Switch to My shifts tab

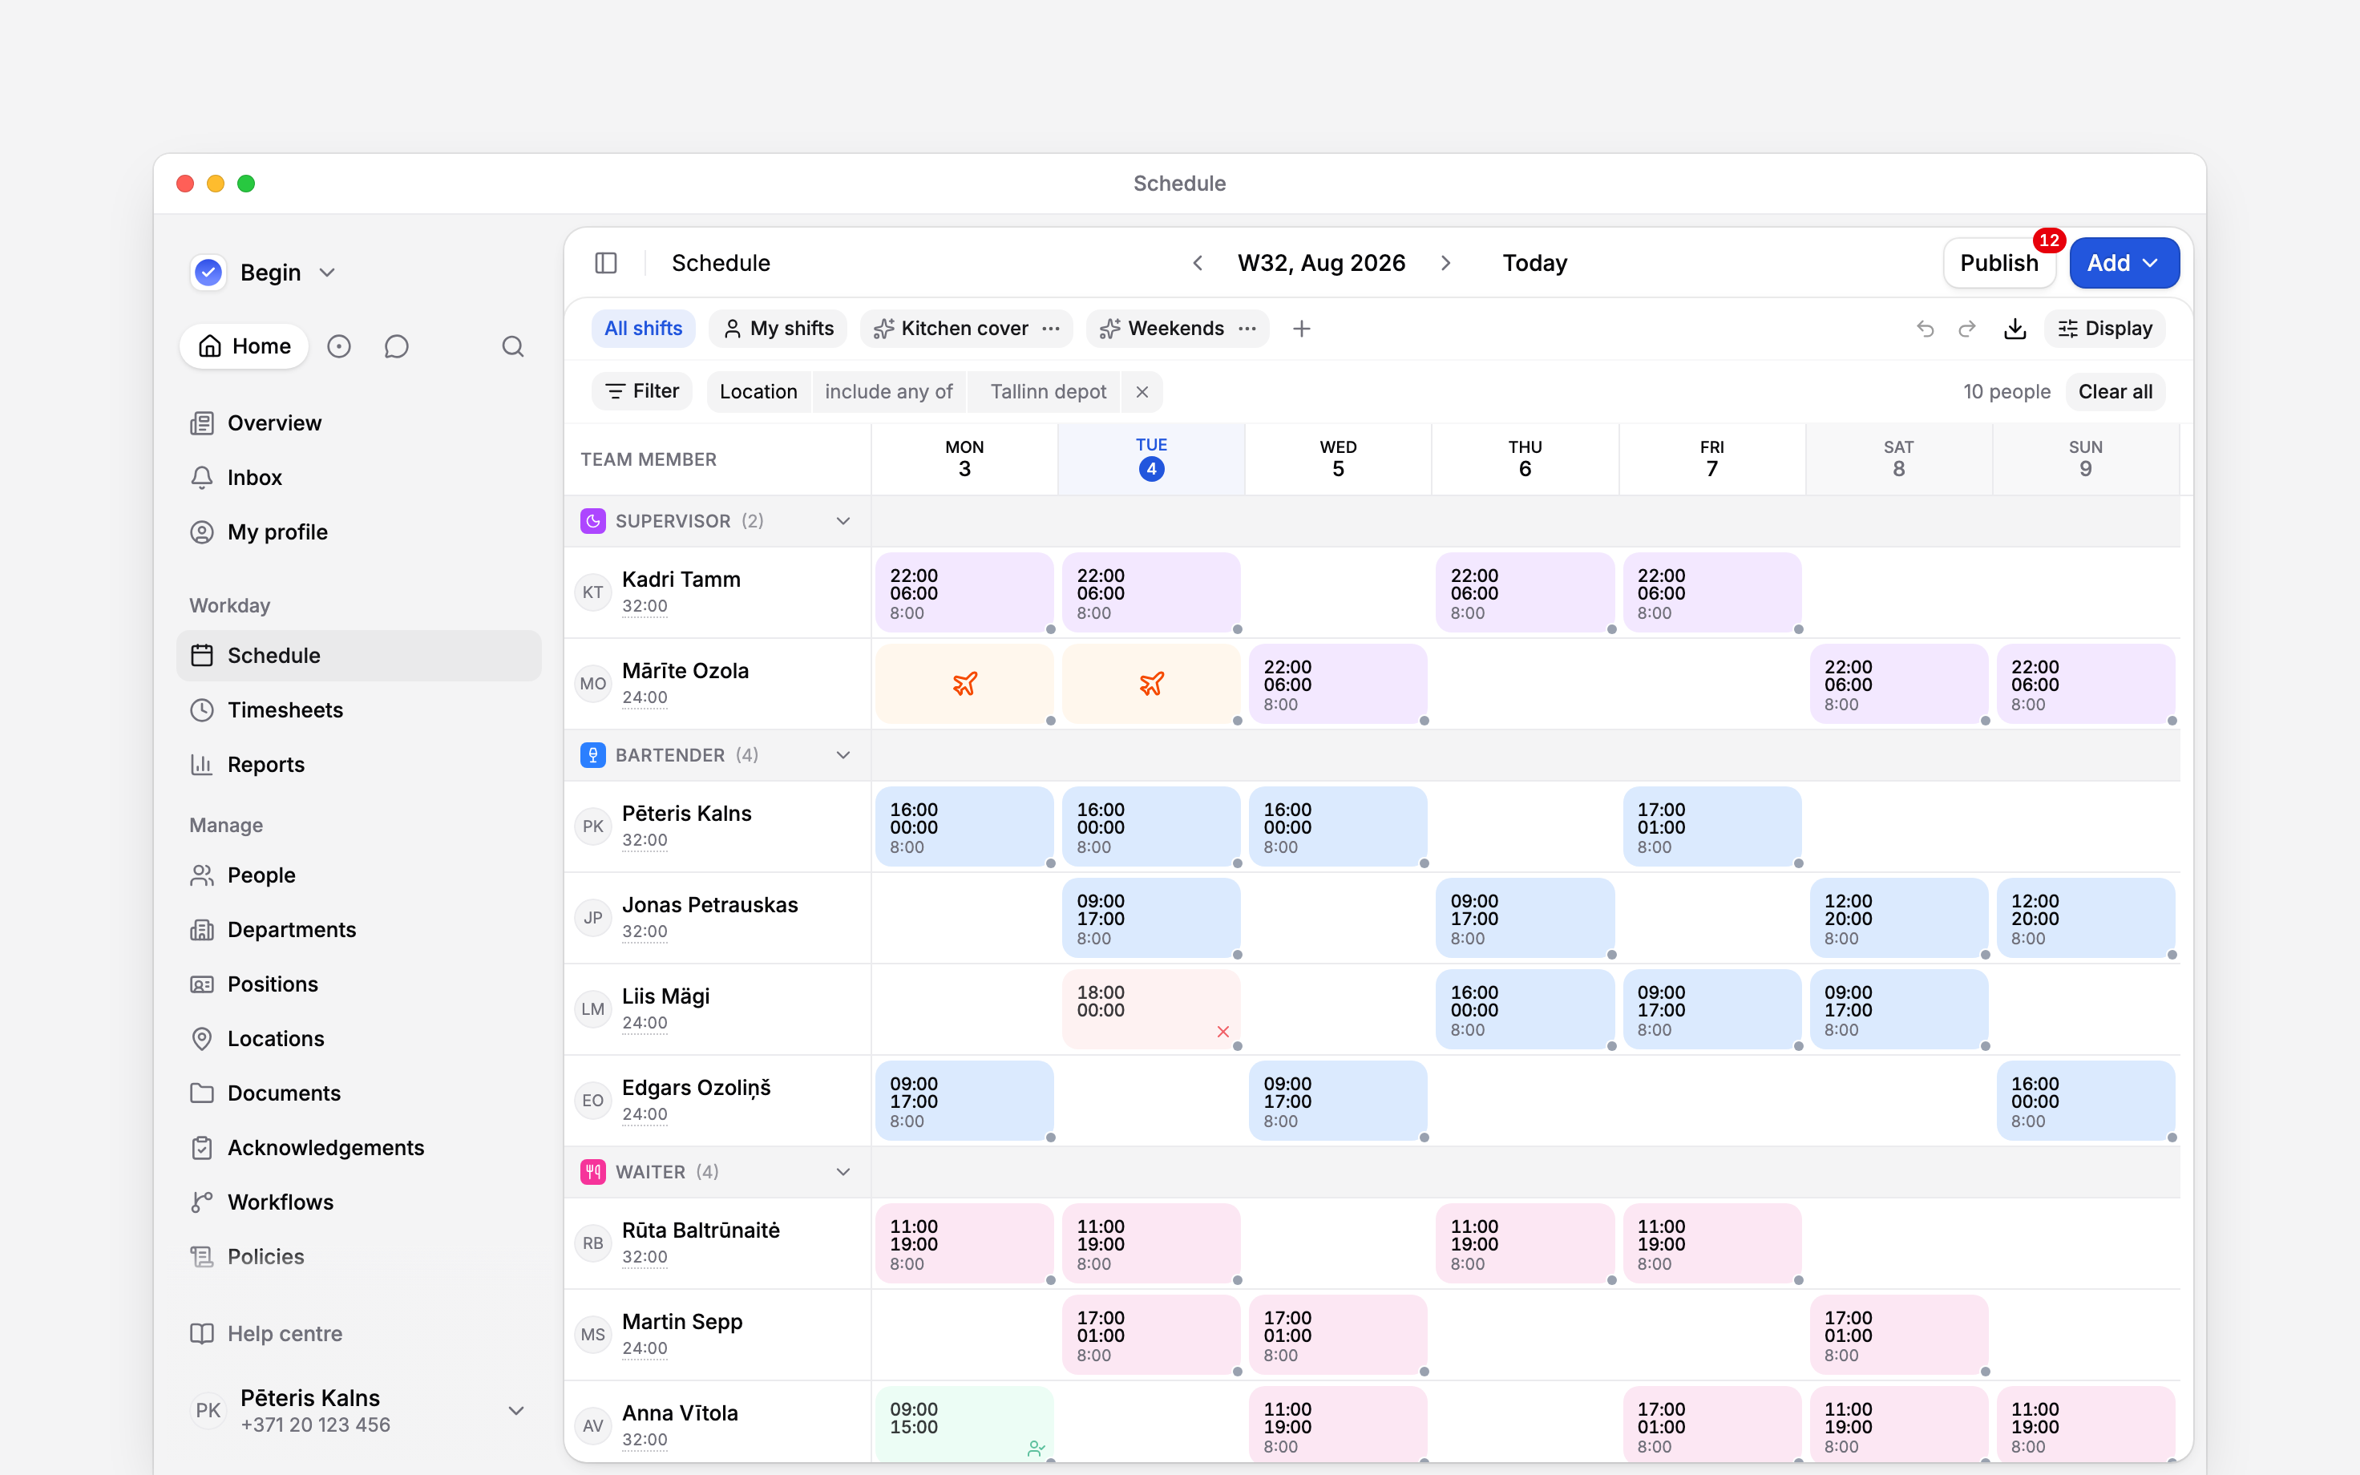click(778, 329)
